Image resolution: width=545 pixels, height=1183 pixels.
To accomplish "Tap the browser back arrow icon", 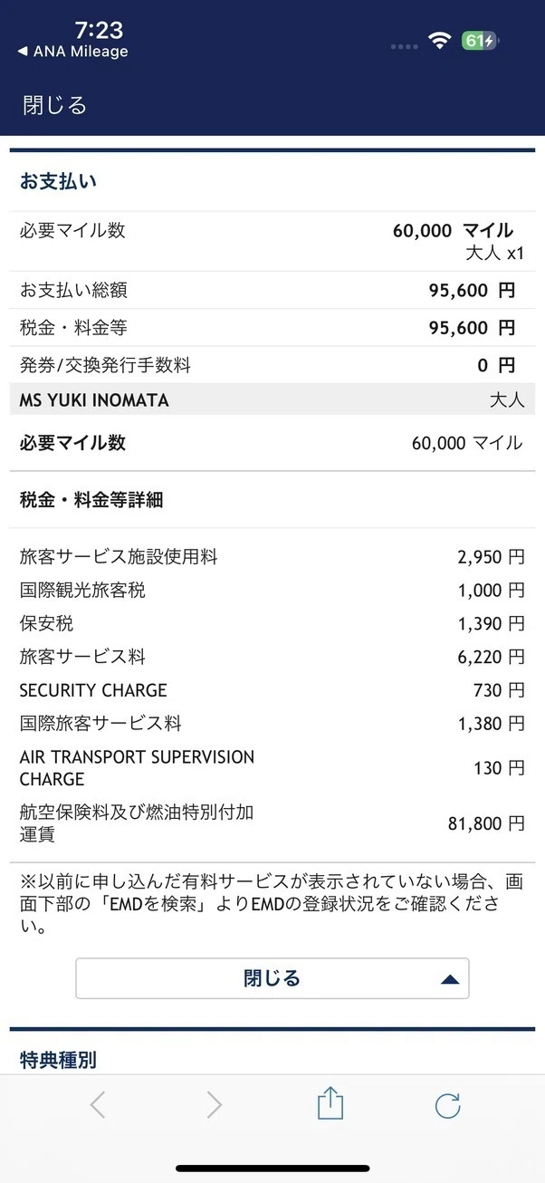I will pyautogui.click(x=98, y=1105).
